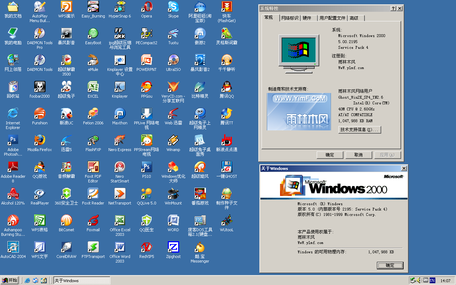This screenshot has height=285, width=456.
Task: Confirm 系统特性 dialog with 确定
Action: tap(330, 155)
